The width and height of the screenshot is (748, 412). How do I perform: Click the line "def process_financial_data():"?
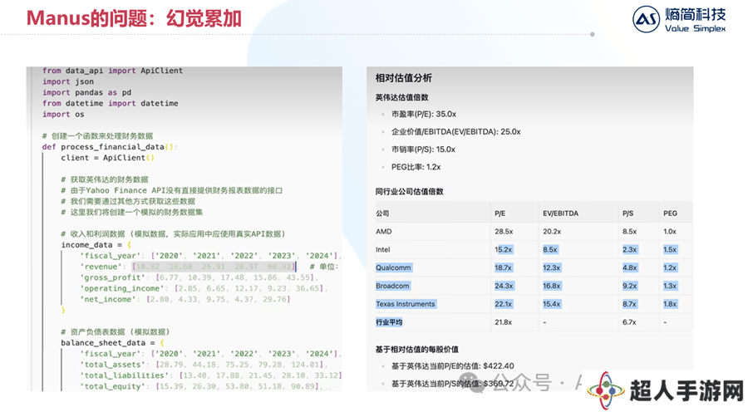pos(110,147)
